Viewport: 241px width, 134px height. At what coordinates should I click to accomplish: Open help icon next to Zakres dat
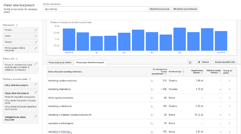[x=17, y=59]
